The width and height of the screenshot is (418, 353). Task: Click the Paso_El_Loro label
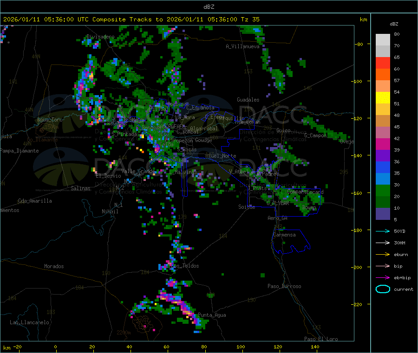pyautogui.click(x=321, y=339)
